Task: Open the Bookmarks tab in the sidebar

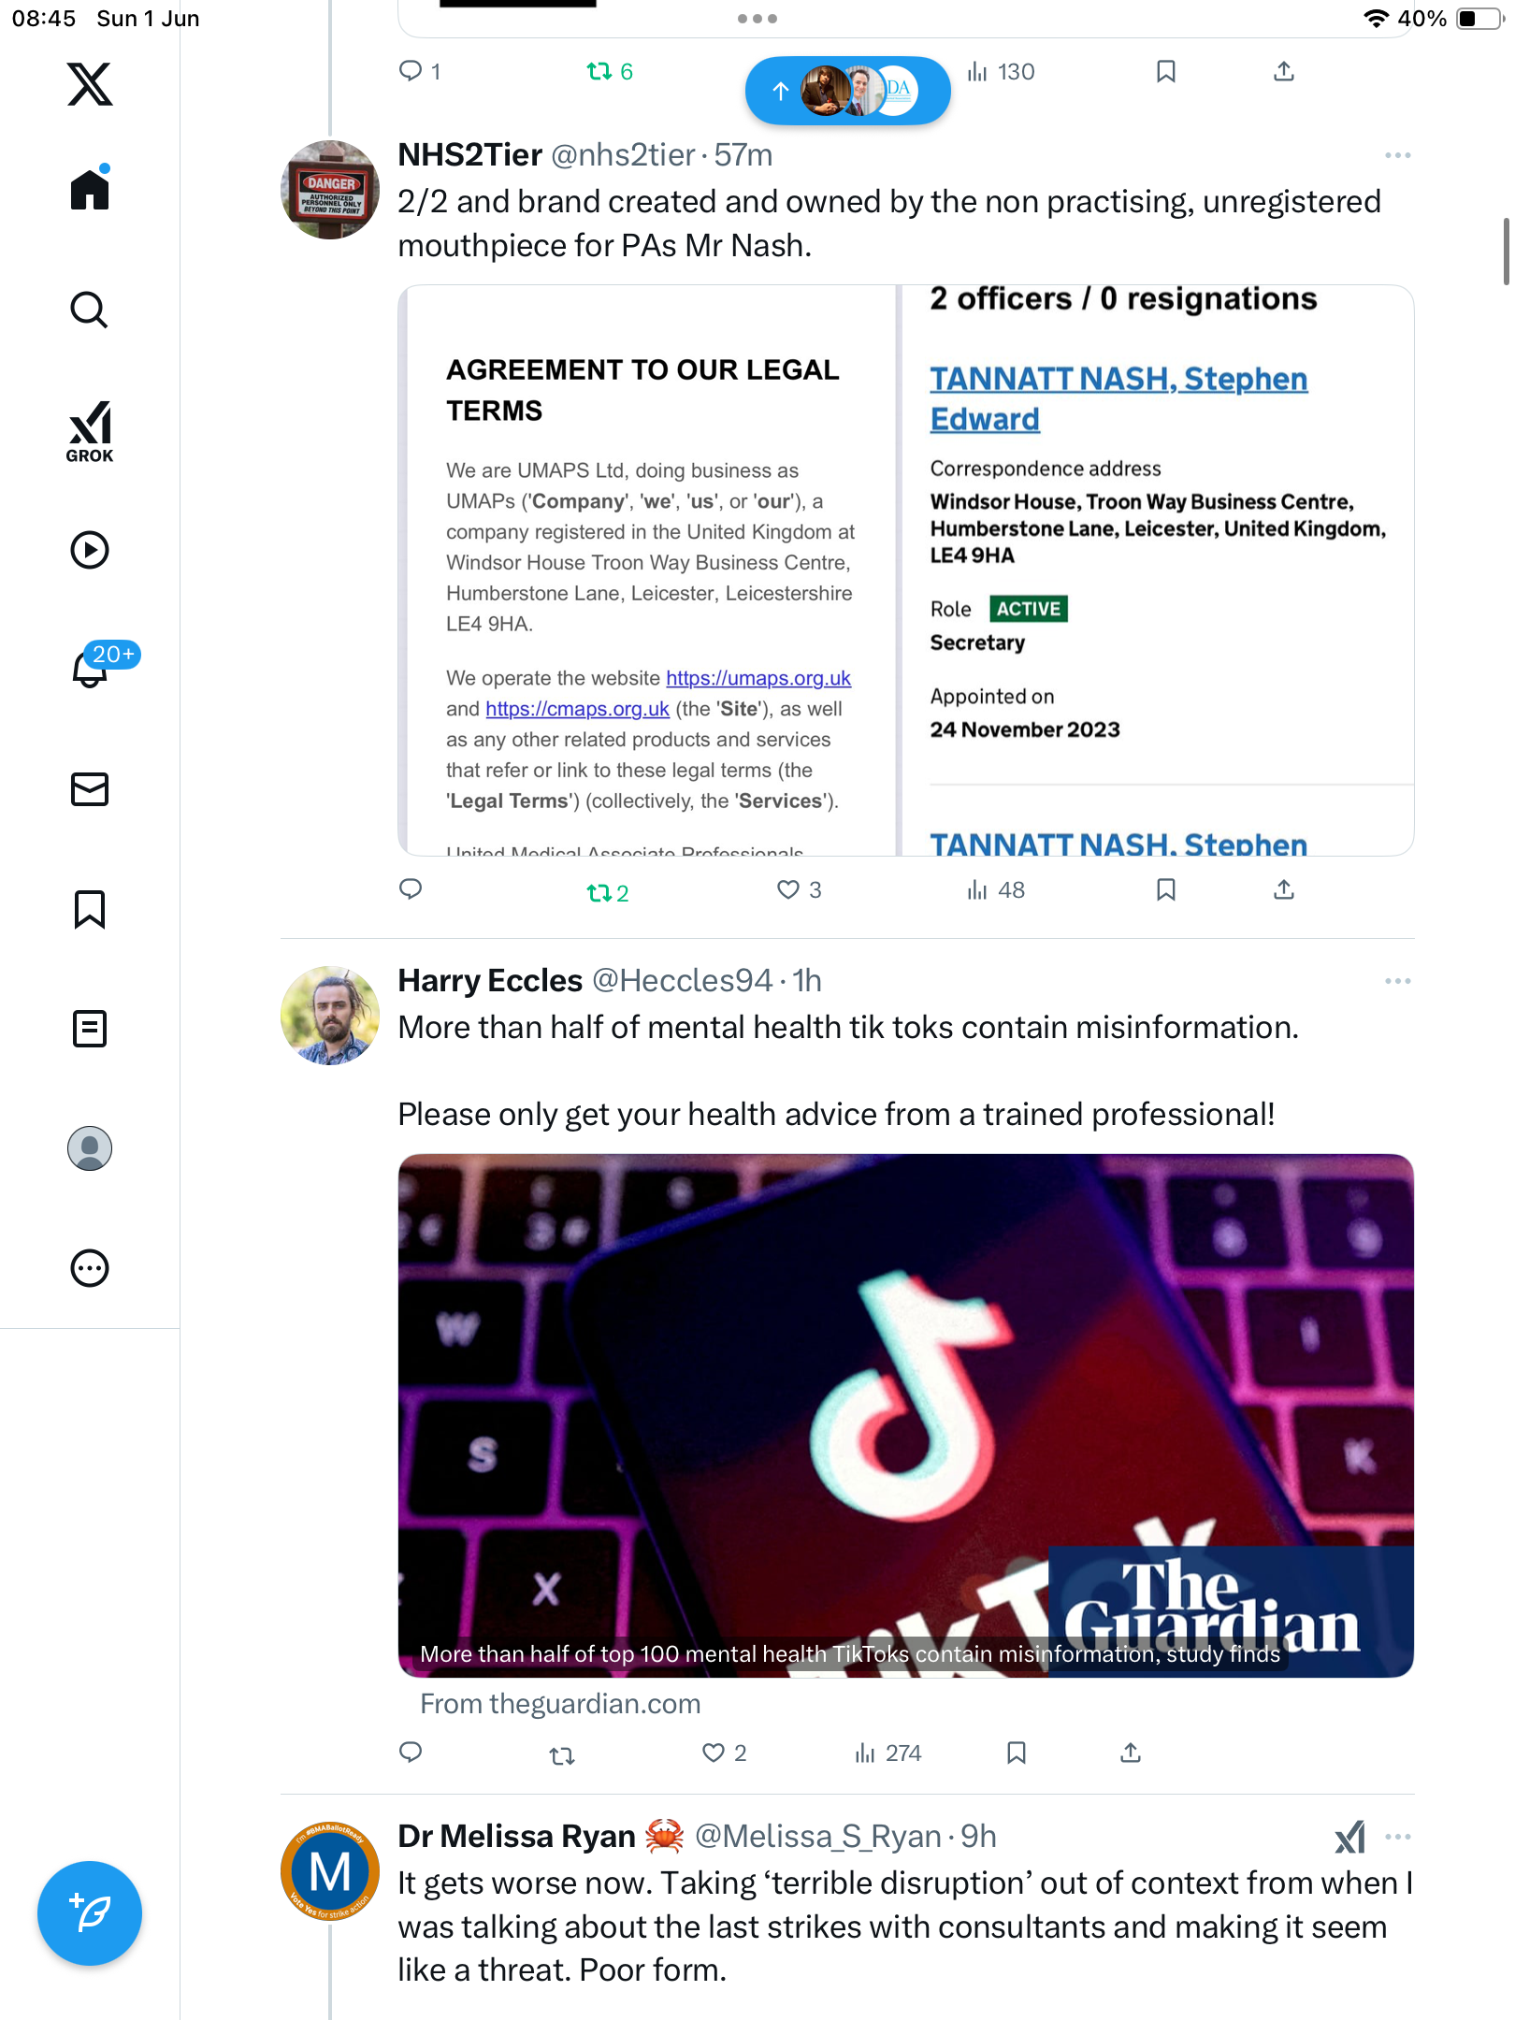Action: click(90, 909)
